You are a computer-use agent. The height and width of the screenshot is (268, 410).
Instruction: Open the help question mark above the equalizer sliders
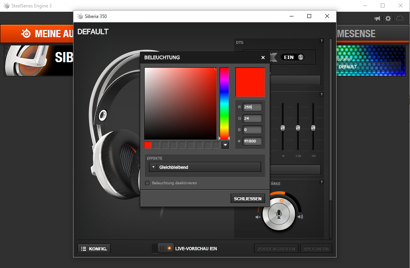322,94
